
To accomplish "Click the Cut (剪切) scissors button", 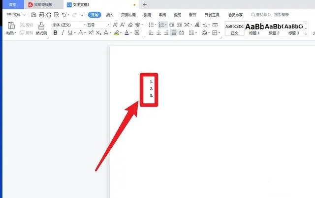I will [26, 25].
